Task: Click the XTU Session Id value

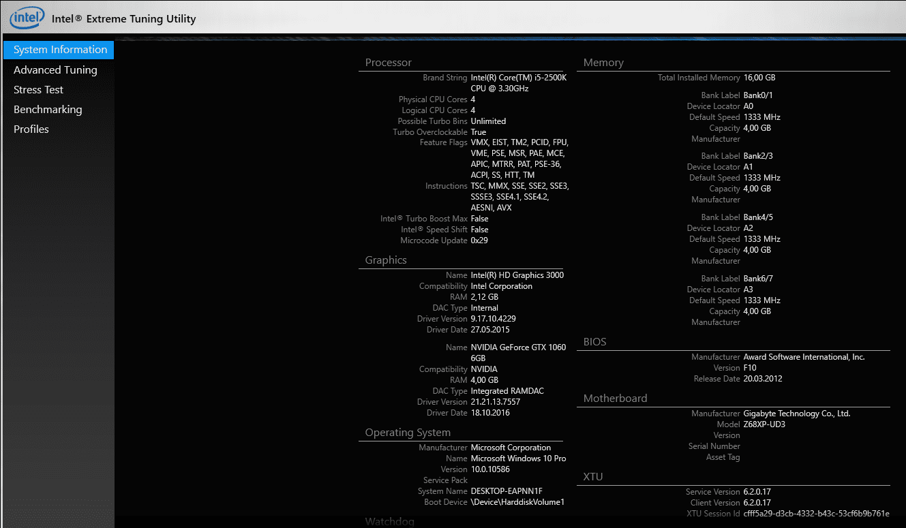Action: [x=817, y=514]
